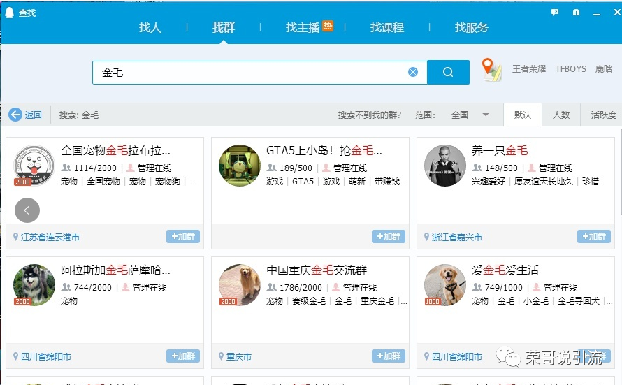This screenshot has width=622, height=385.
Task: Open Doraemon avatar of GTA5 group
Action: tap(240, 166)
